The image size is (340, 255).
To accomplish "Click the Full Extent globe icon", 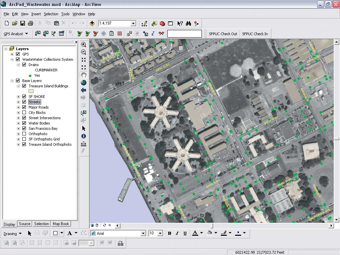I will coord(83,83).
